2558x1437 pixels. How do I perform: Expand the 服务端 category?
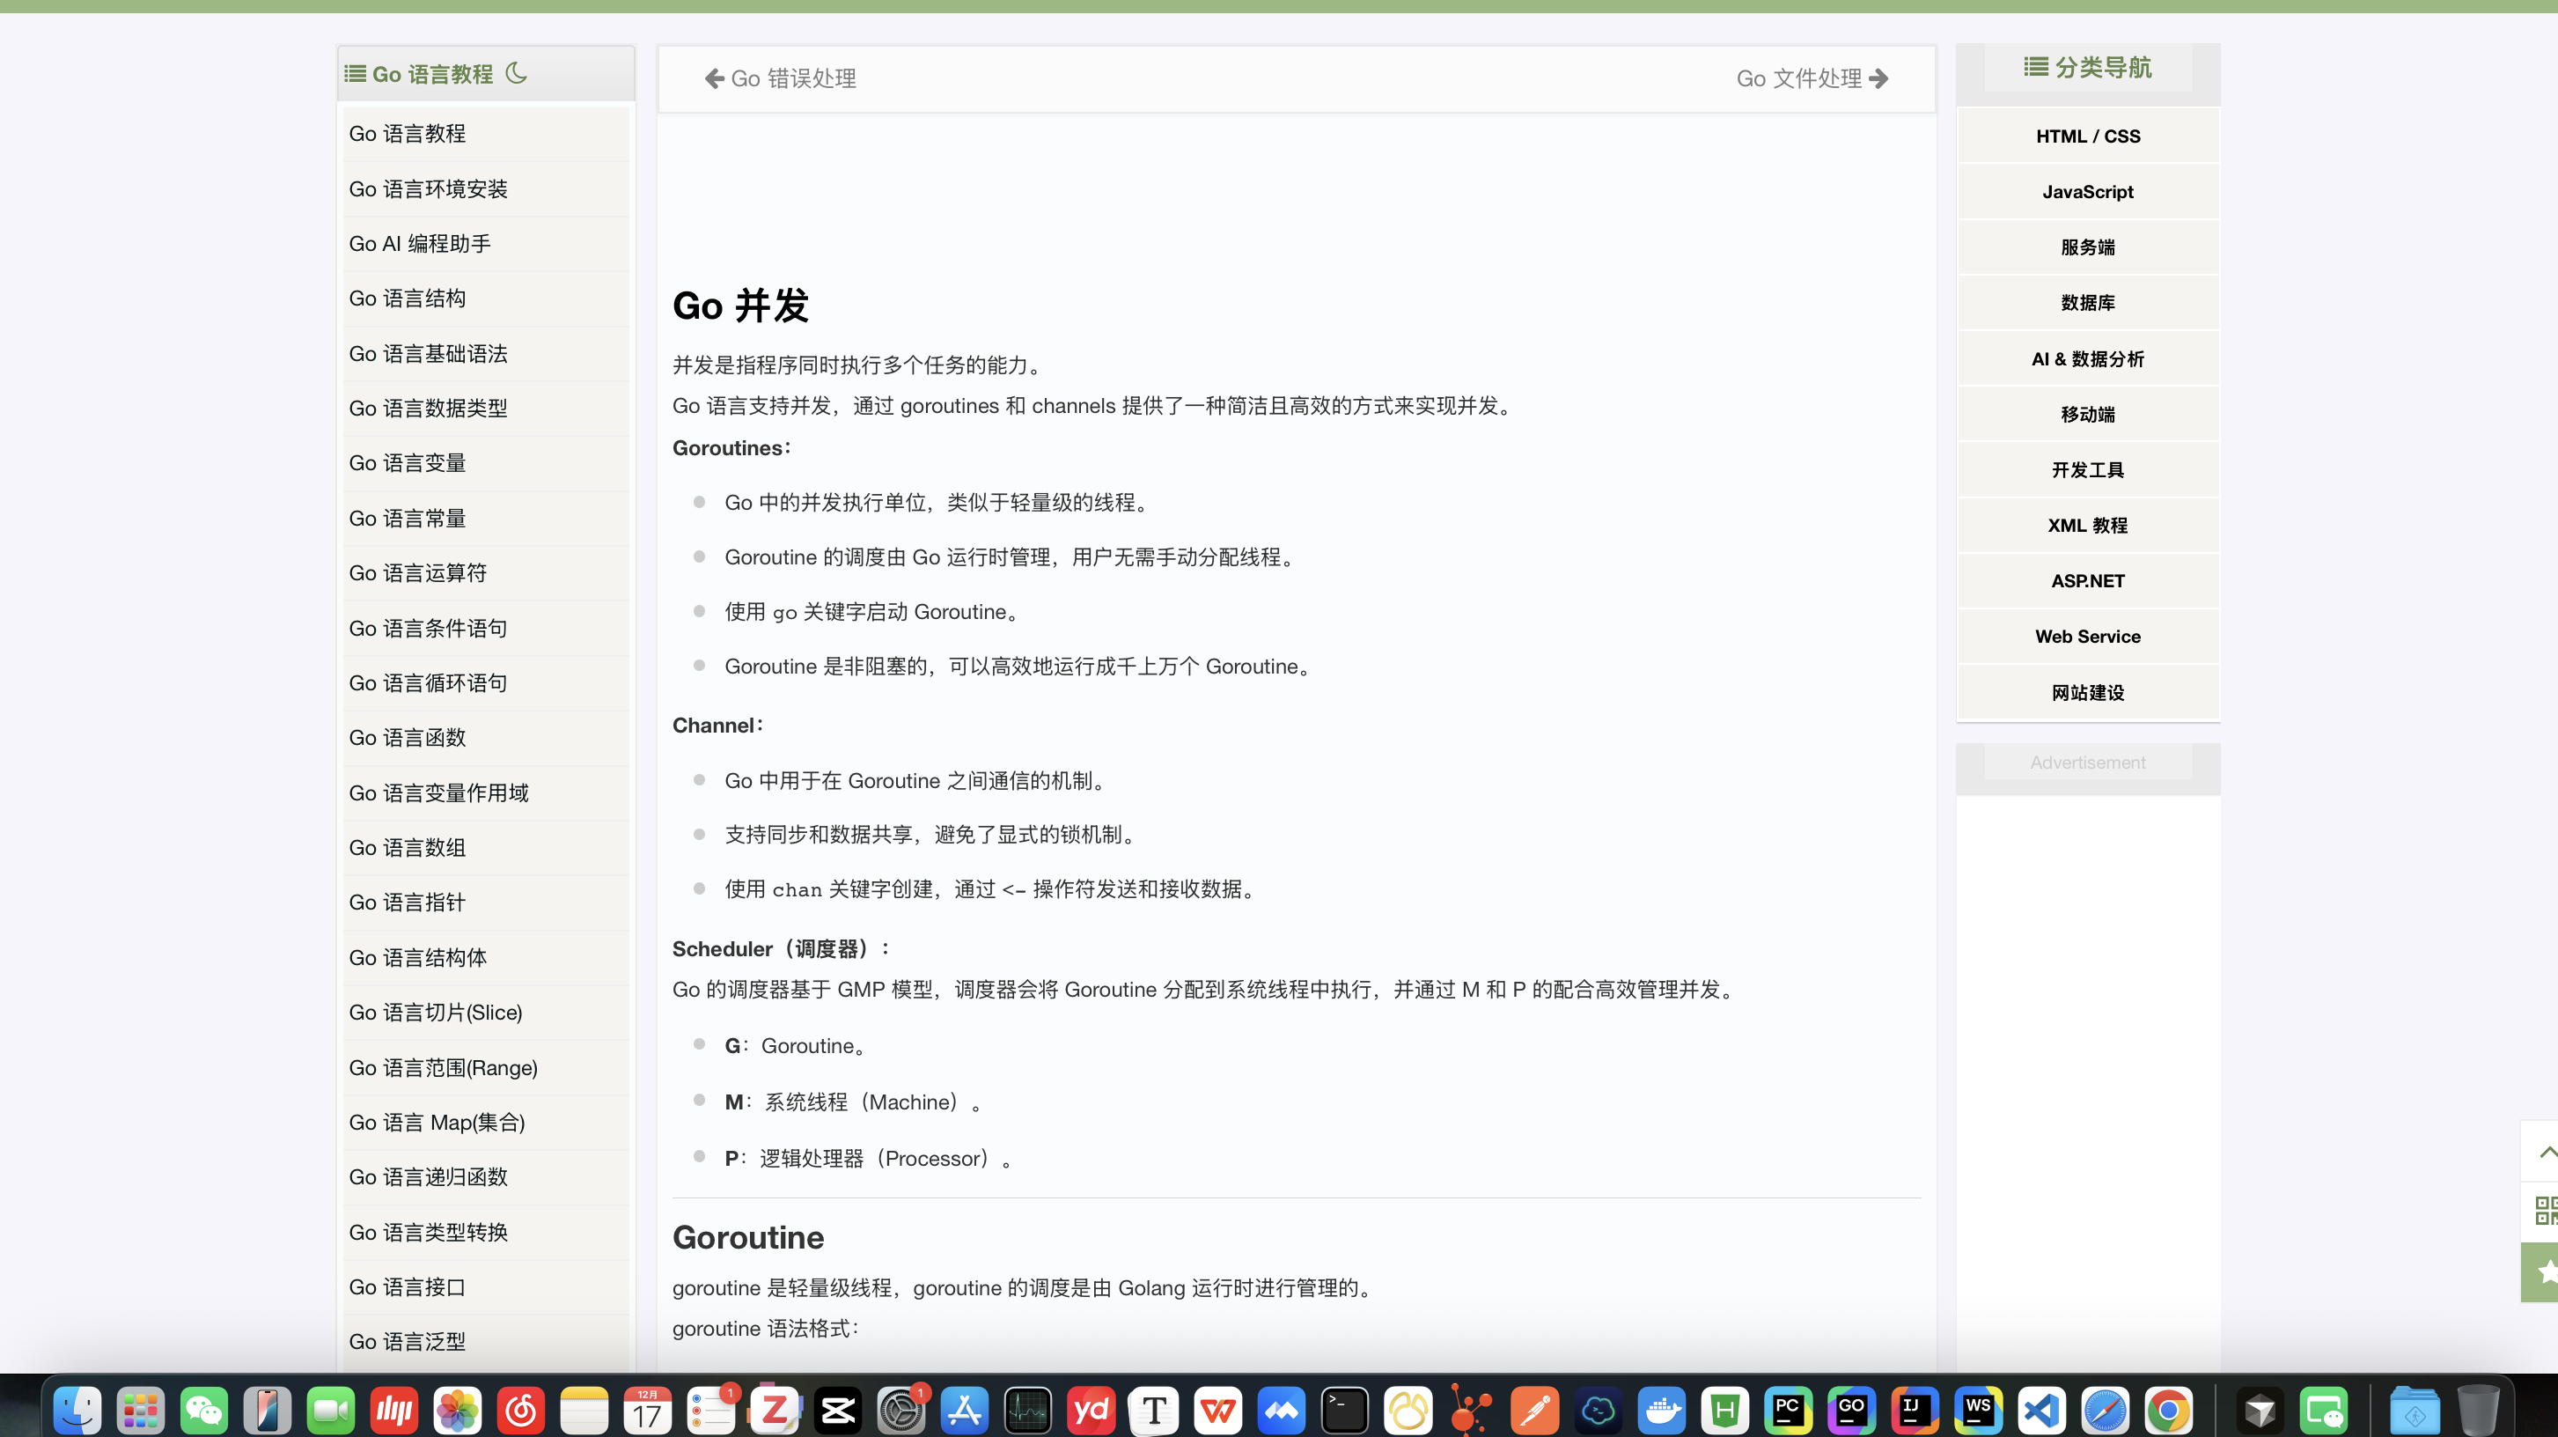2087,247
